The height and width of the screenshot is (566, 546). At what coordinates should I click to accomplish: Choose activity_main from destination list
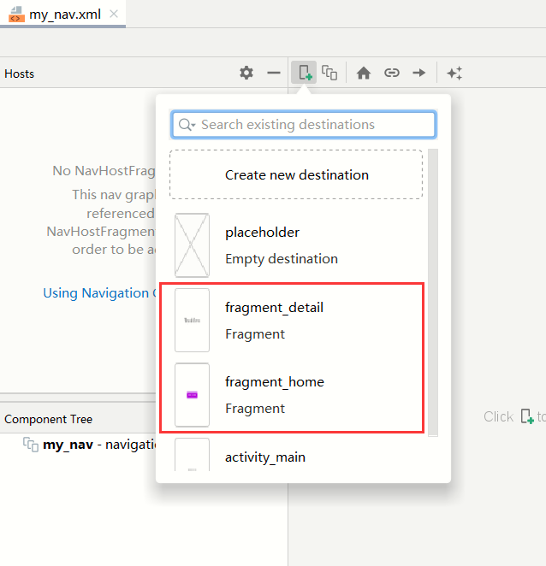[x=264, y=457]
